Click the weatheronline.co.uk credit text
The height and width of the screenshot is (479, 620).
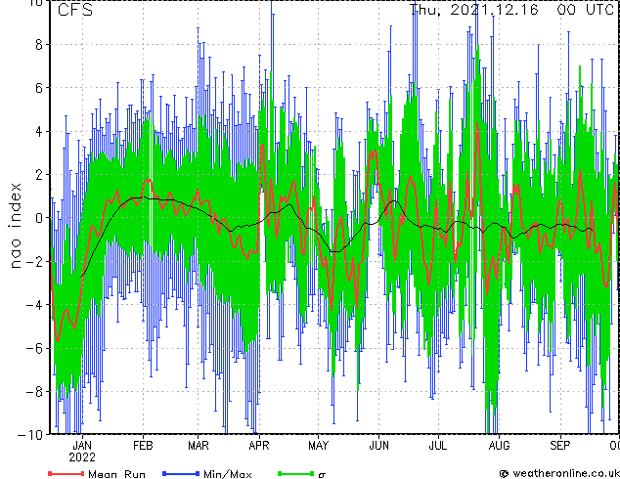pyautogui.click(x=565, y=473)
